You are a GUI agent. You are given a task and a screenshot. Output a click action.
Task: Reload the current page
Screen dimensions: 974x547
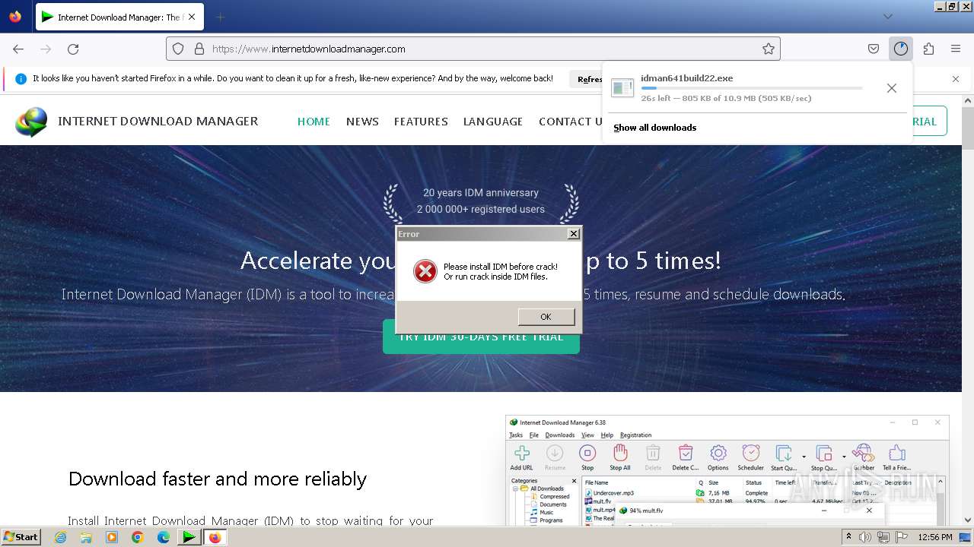(x=73, y=49)
